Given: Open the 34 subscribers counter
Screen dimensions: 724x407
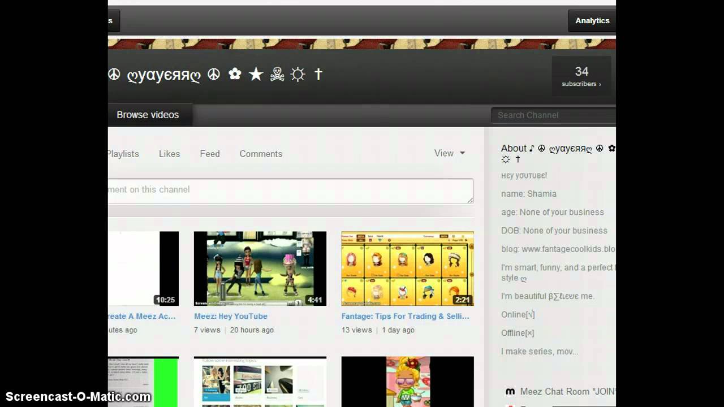Looking at the screenshot, I should click(x=581, y=76).
